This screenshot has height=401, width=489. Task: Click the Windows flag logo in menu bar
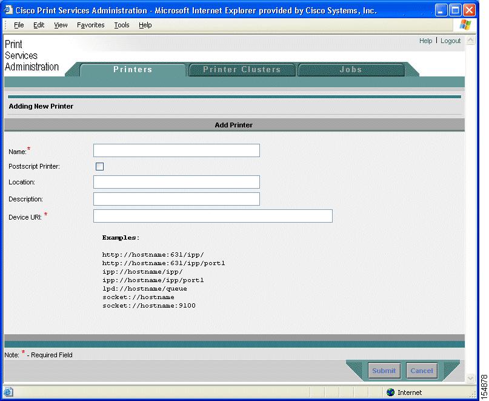coord(465,25)
